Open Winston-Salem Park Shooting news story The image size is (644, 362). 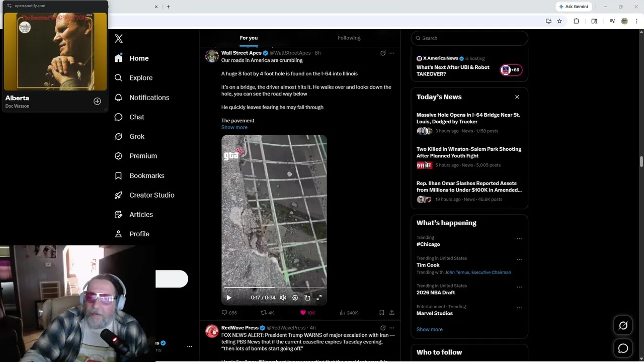469,152
